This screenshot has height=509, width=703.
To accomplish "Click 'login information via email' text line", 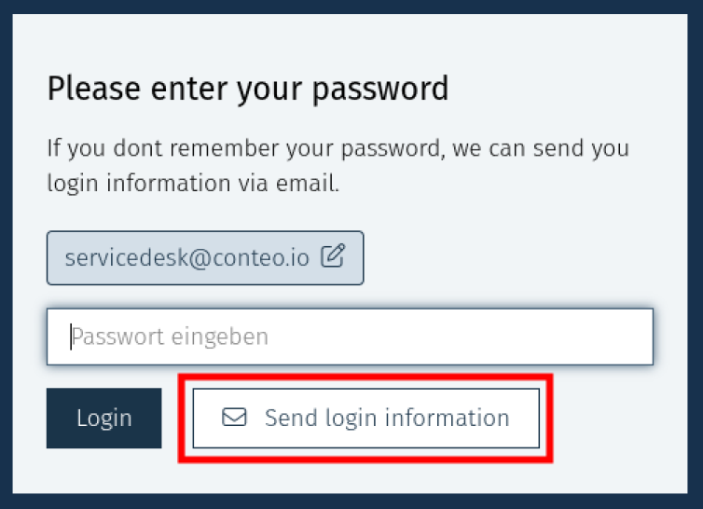I will click(x=193, y=184).
